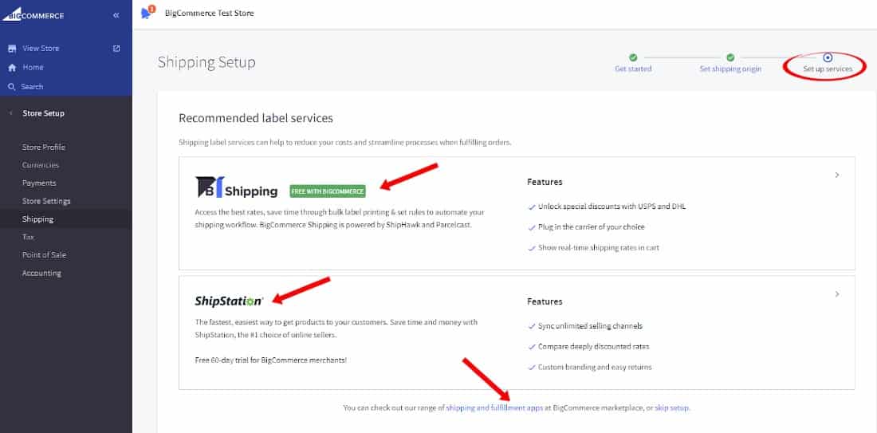The height and width of the screenshot is (433, 877).
Task: Click the Set shipping origin checkmark
Action: click(x=730, y=57)
